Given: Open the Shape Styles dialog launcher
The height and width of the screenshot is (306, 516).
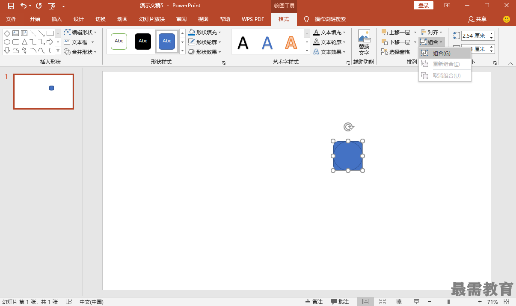Looking at the screenshot, I should 224,63.
